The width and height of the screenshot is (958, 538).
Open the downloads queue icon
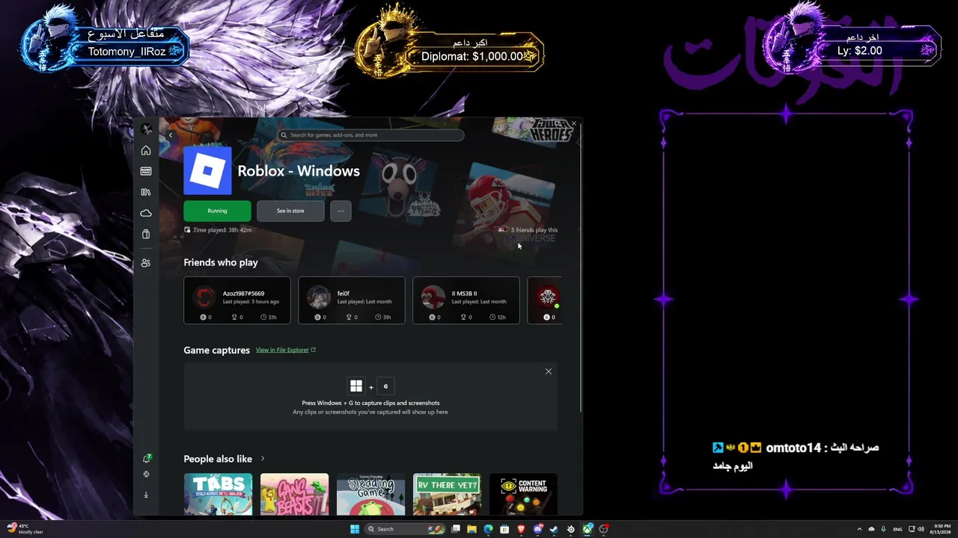[146, 495]
